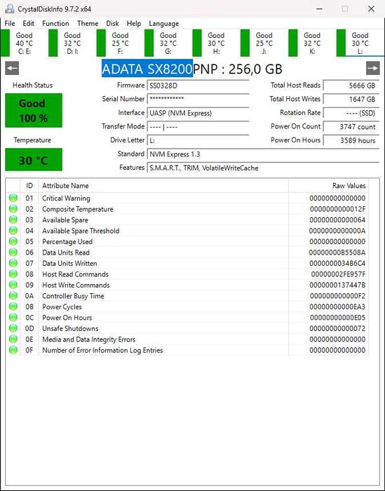
Task: Click the Total Host Writes value 1647 GB
Action: [351, 99]
